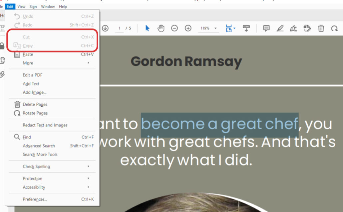Viewport: 343px width, 212px height.
Task: Rotate page using toolbar rotate icon
Action: coord(334,28)
